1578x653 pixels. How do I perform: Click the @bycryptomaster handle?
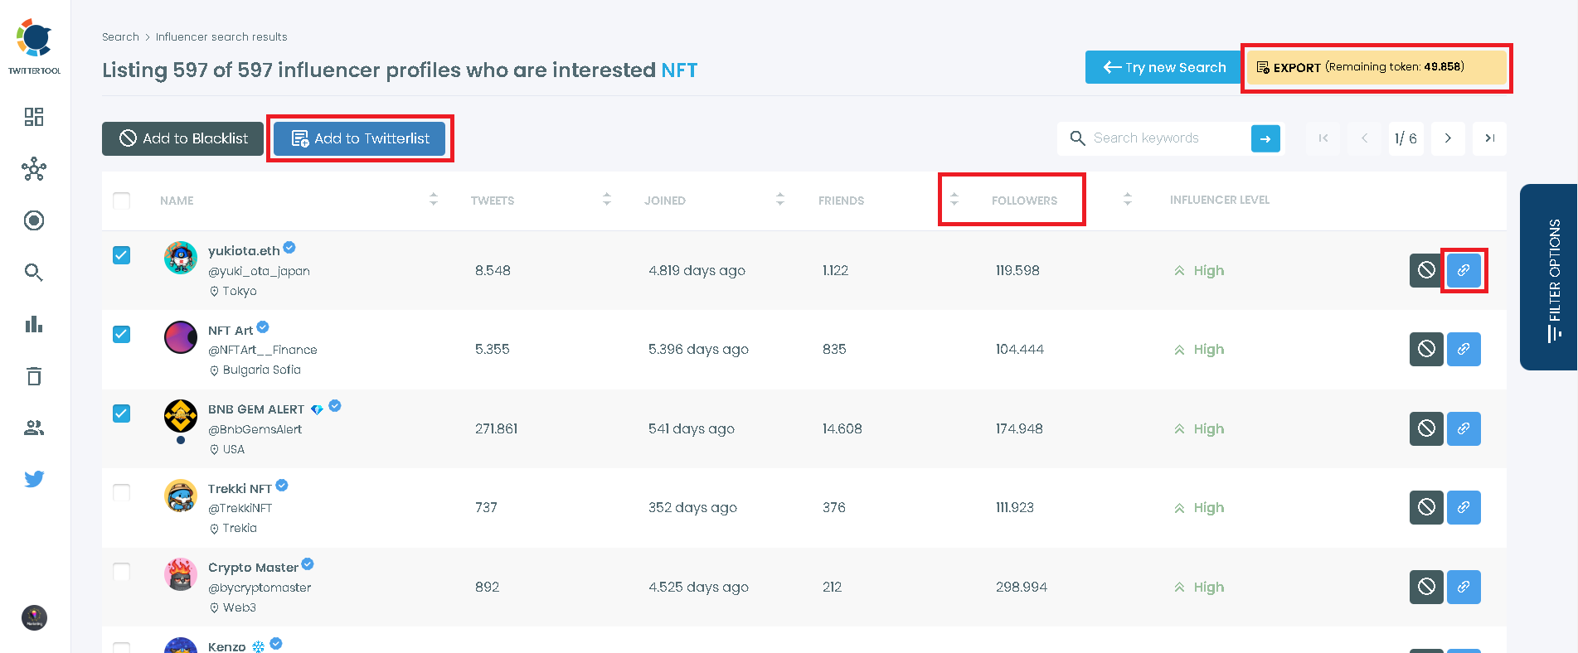pyautogui.click(x=260, y=588)
